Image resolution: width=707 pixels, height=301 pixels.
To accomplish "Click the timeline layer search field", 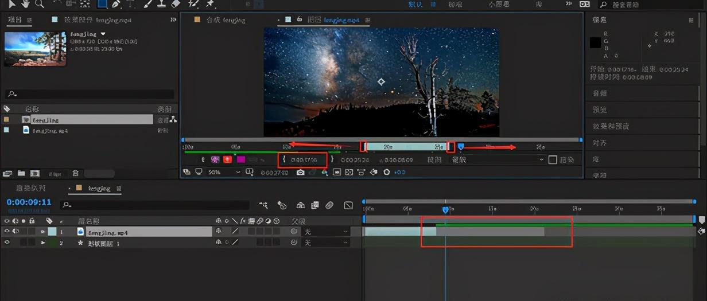I will 155,205.
